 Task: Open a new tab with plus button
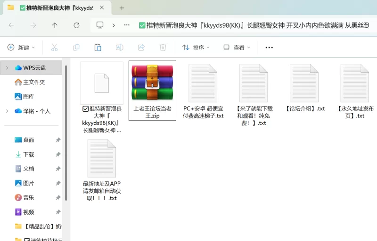click(122, 8)
